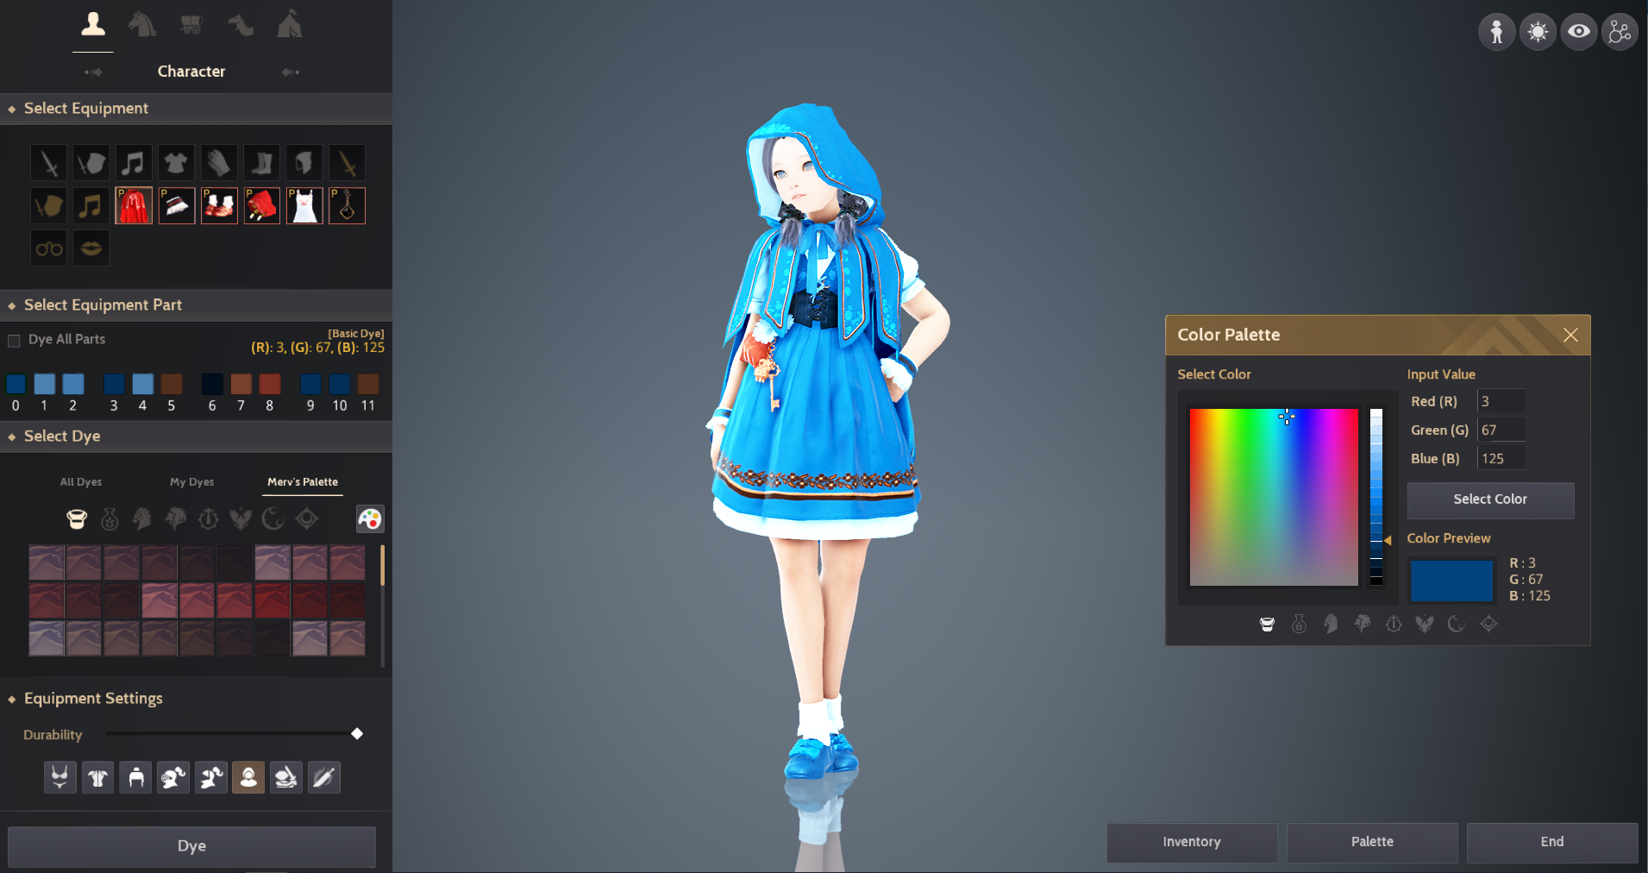Open the custom color palette icon

370,518
